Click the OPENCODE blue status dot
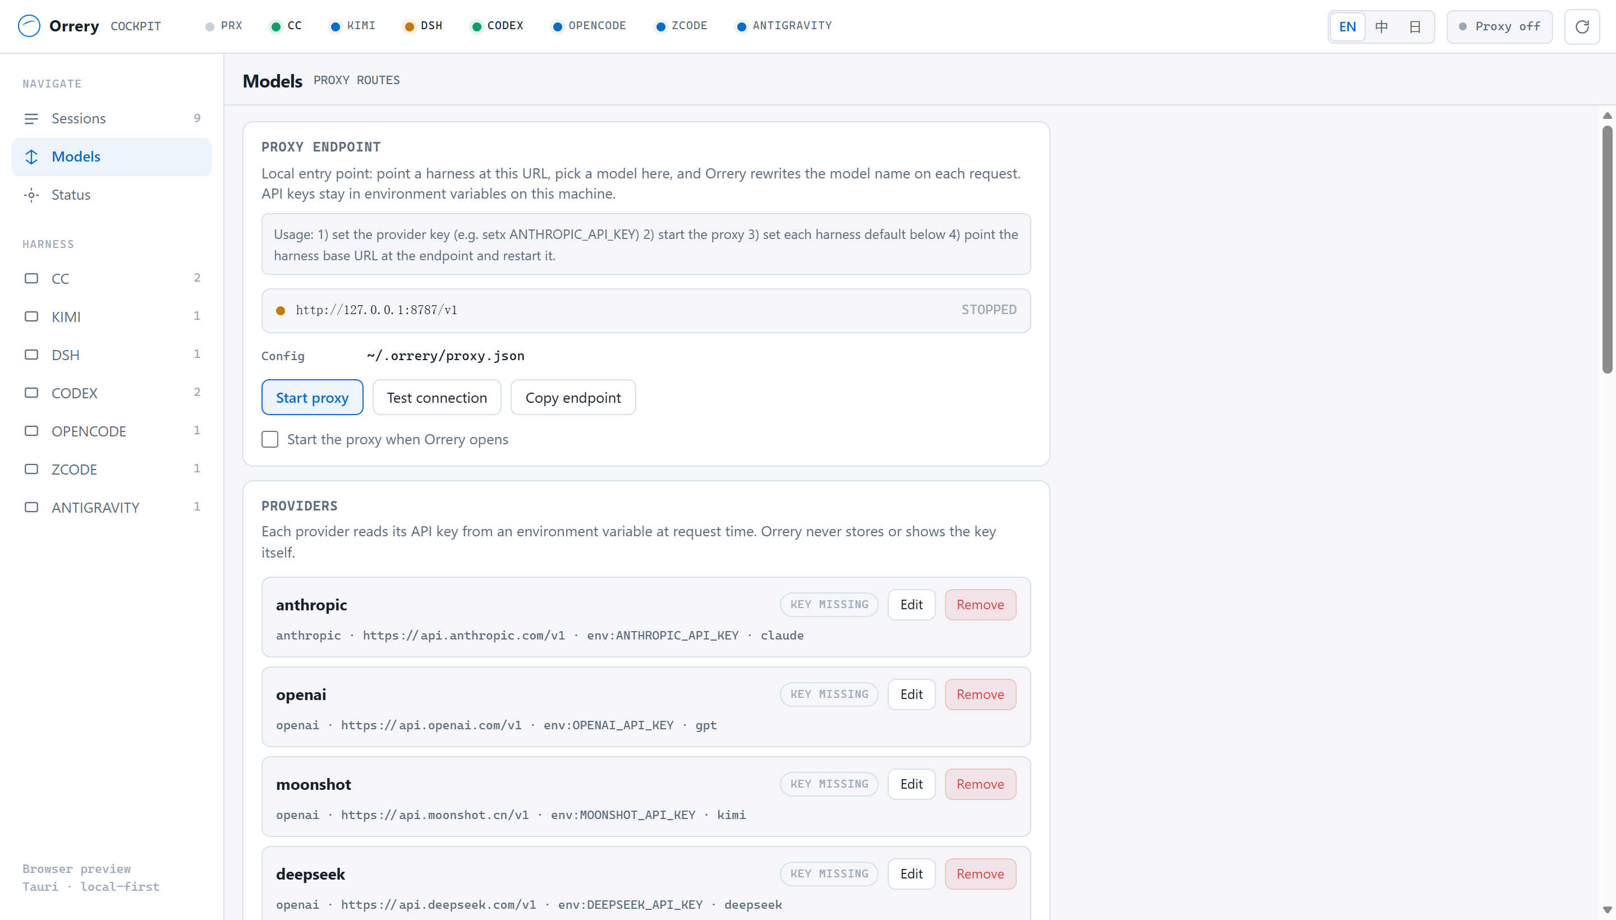The image size is (1616, 920). point(557,26)
